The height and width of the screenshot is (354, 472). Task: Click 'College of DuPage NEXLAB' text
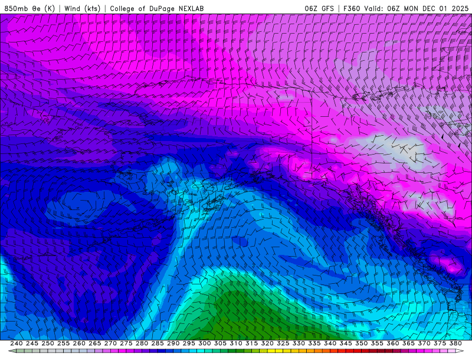tap(156, 8)
